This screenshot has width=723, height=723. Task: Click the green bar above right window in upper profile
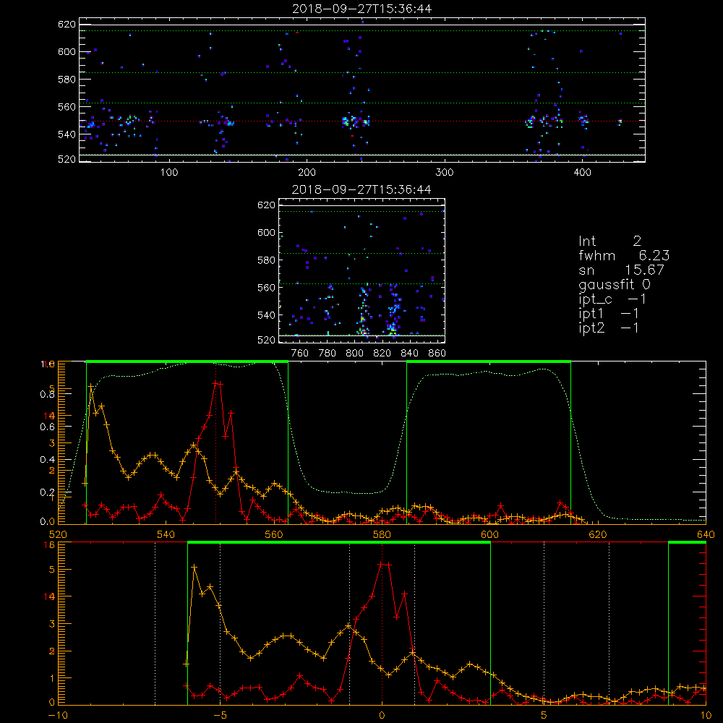(x=489, y=361)
